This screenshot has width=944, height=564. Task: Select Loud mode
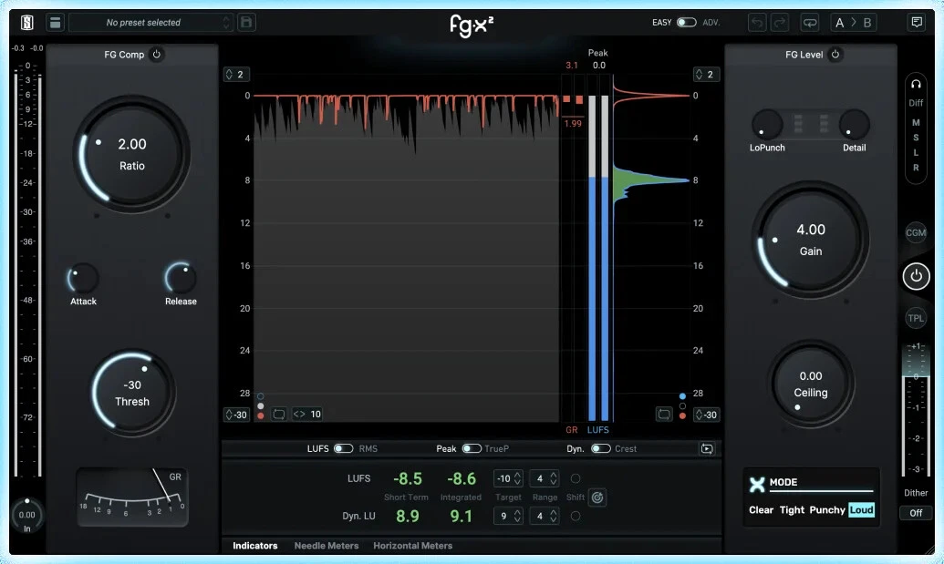click(x=862, y=510)
